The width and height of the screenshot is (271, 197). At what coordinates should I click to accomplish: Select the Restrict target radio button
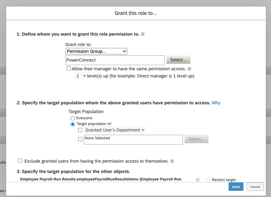(x=209, y=179)
